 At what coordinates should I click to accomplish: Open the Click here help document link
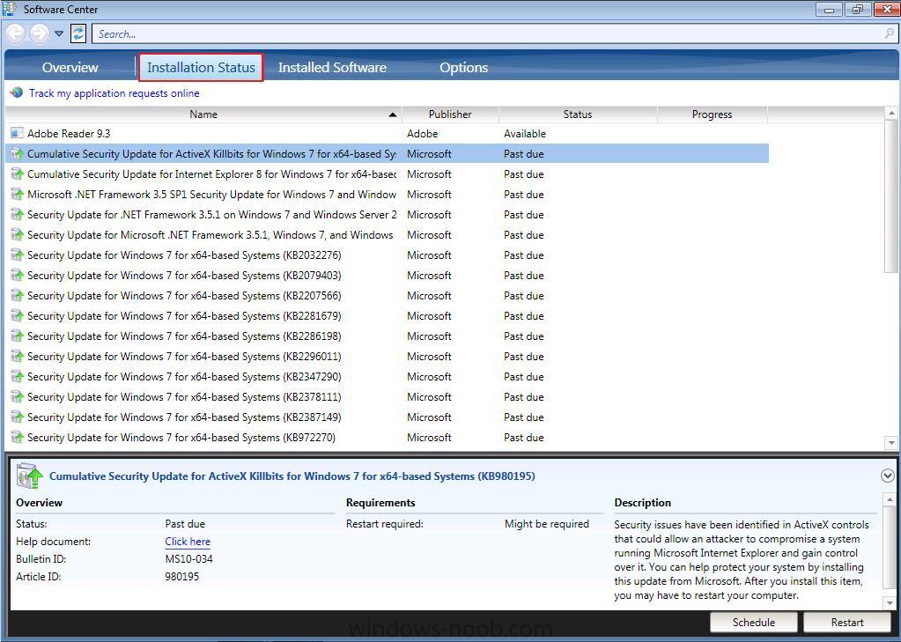[x=188, y=542]
